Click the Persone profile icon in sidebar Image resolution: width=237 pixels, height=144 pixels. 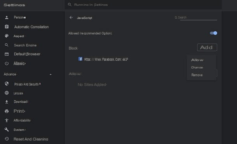7,17
